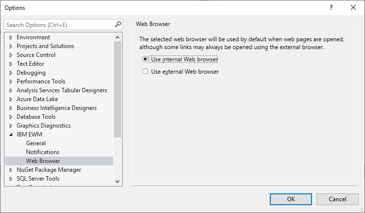The height and width of the screenshot is (213, 365).
Task: Select the Web Browser tree item
Action: (x=43, y=161)
